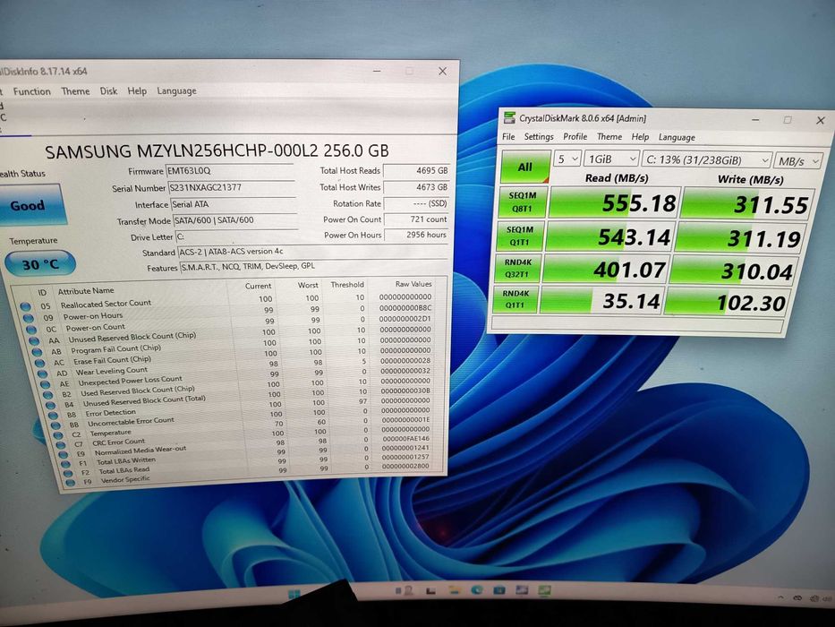Click the Total Host Writes value 4673 GB
Image resolution: width=835 pixels, height=627 pixels.
[416, 187]
